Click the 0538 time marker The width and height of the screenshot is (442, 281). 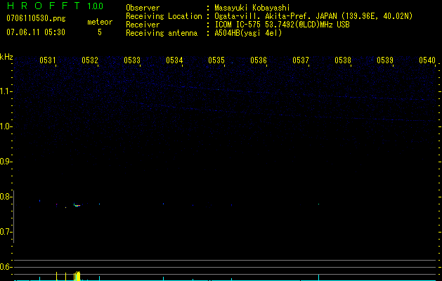pyautogui.click(x=343, y=60)
